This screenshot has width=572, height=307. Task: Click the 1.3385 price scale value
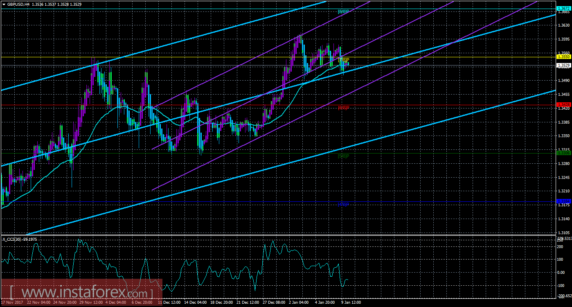(x=563, y=122)
